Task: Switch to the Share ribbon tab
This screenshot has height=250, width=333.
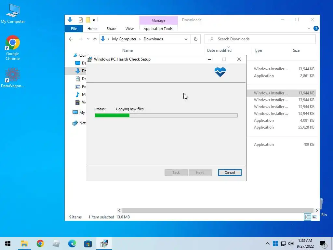Action: pos(111,29)
